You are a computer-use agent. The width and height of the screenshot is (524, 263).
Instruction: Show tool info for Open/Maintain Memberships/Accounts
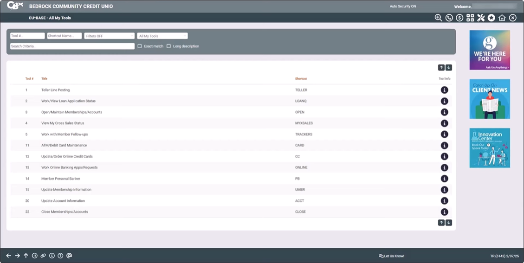(x=444, y=112)
